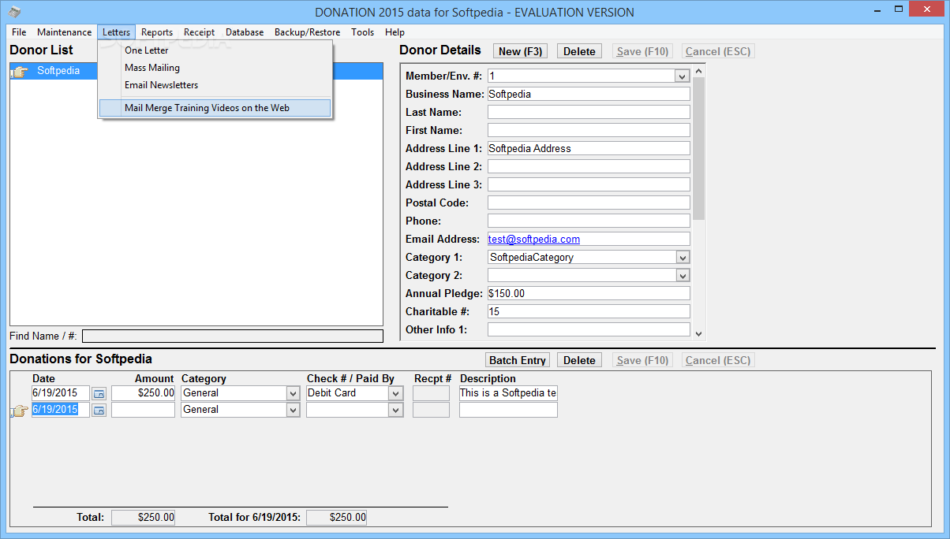Image resolution: width=950 pixels, height=539 pixels.
Task: Select Softpedia in the Donor List
Action: 58,70
